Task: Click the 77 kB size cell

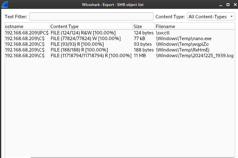Action: click(x=139, y=39)
